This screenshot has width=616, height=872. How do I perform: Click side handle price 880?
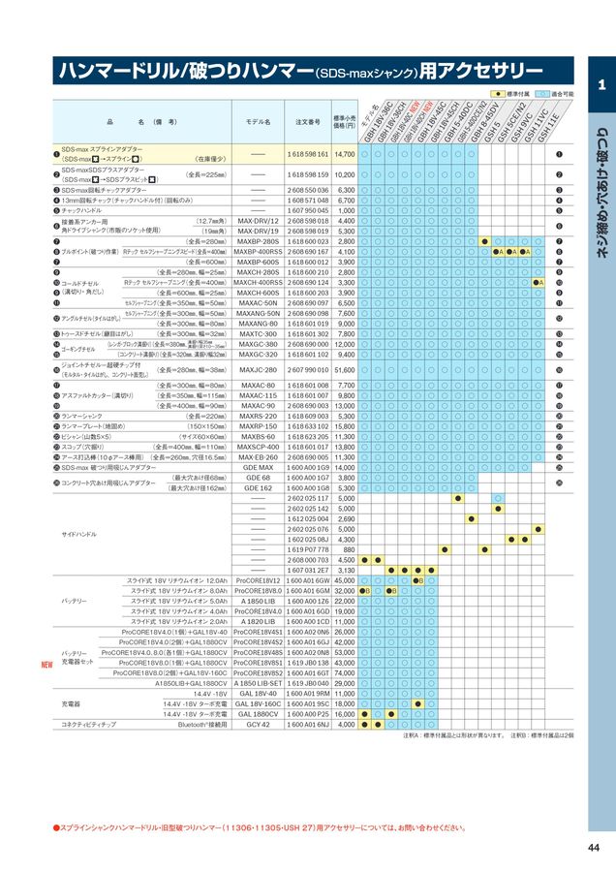[x=349, y=550]
